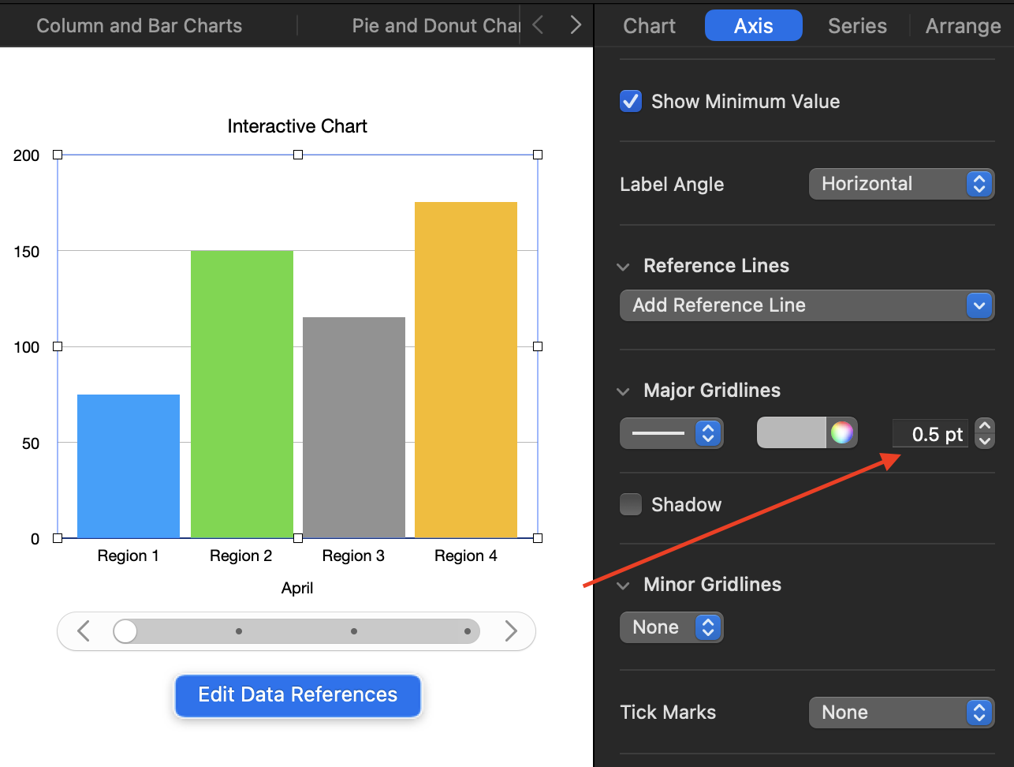Click the gray gridline color swatch

click(791, 433)
